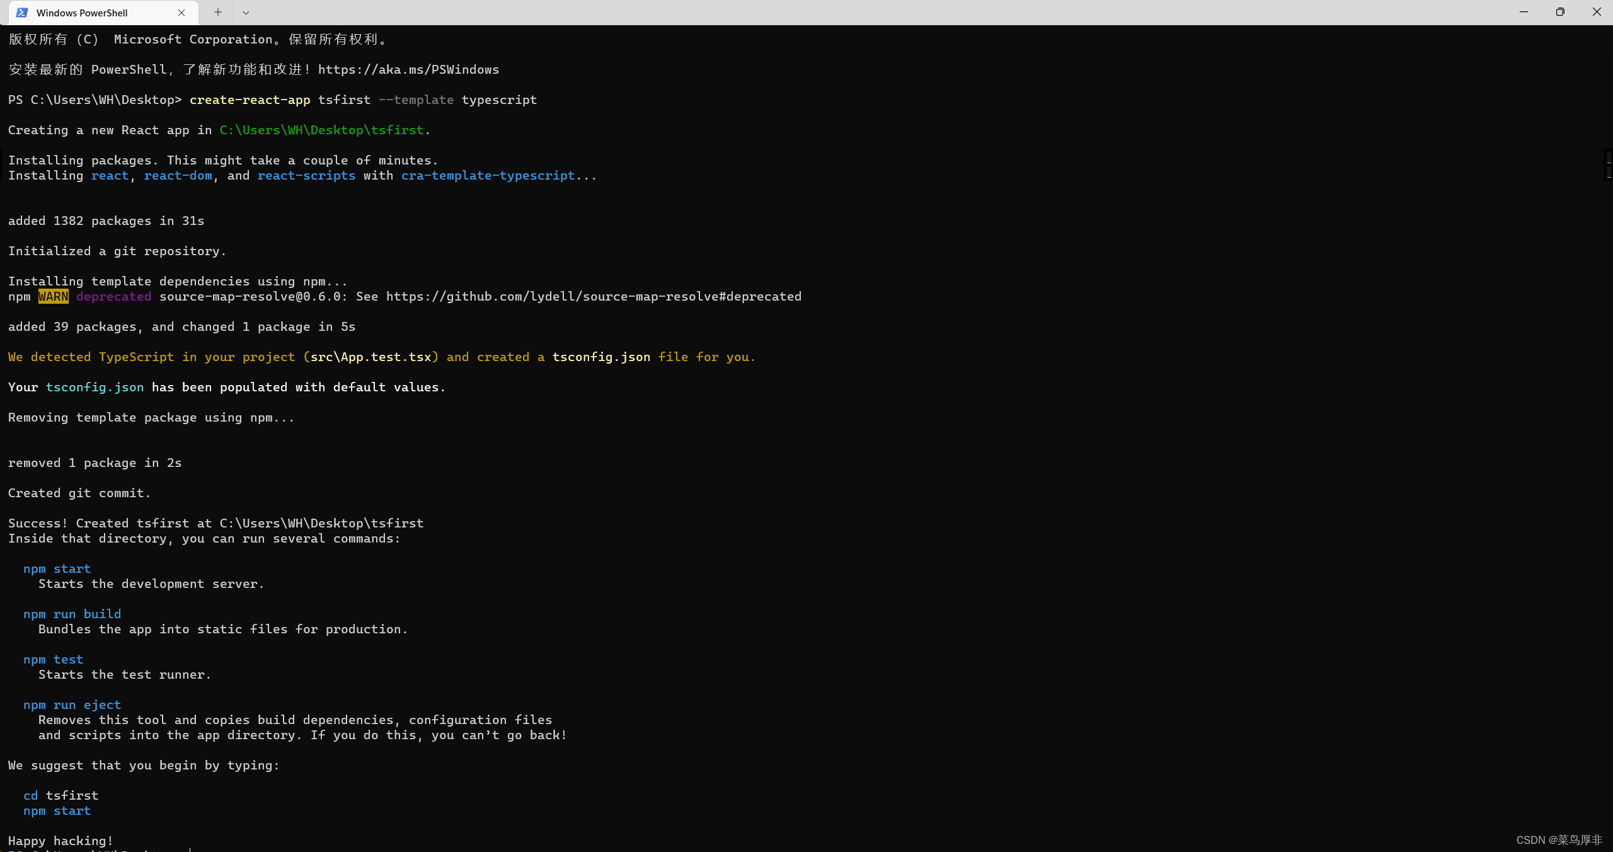1613x852 pixels.
Task: Open a new terminal tab with plus
Action: (218, 12)
